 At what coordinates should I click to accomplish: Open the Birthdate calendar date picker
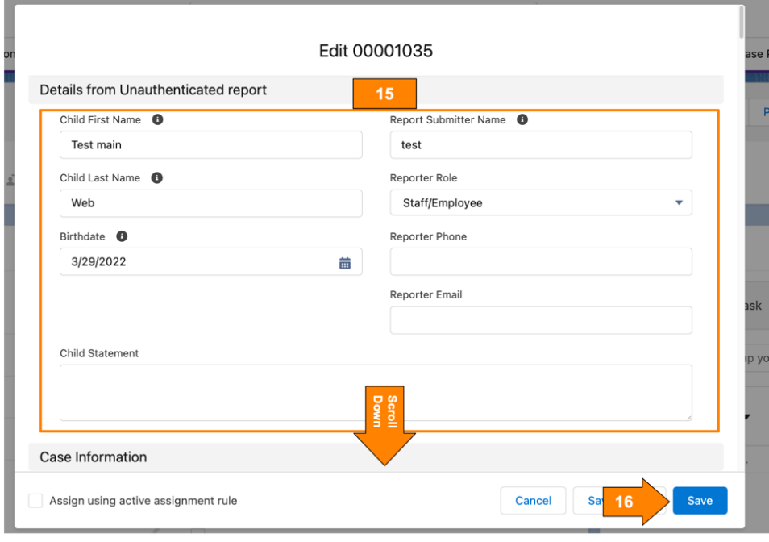(x=346, y=261)
